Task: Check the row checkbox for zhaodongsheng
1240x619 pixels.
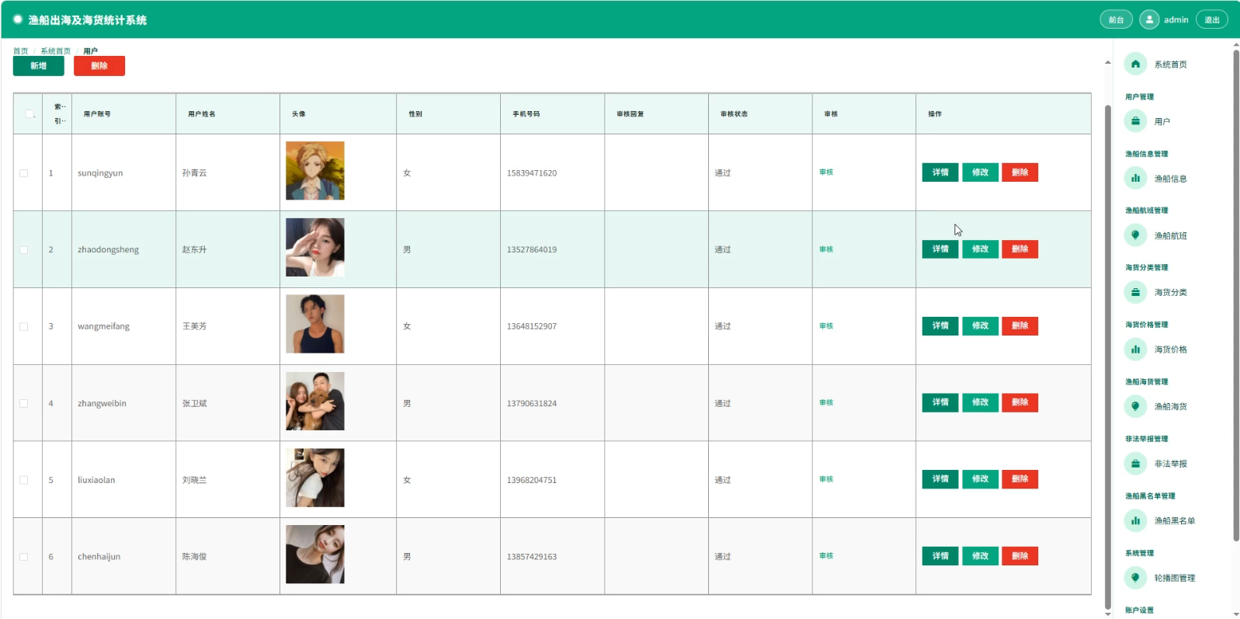Action: coord(23,250)
